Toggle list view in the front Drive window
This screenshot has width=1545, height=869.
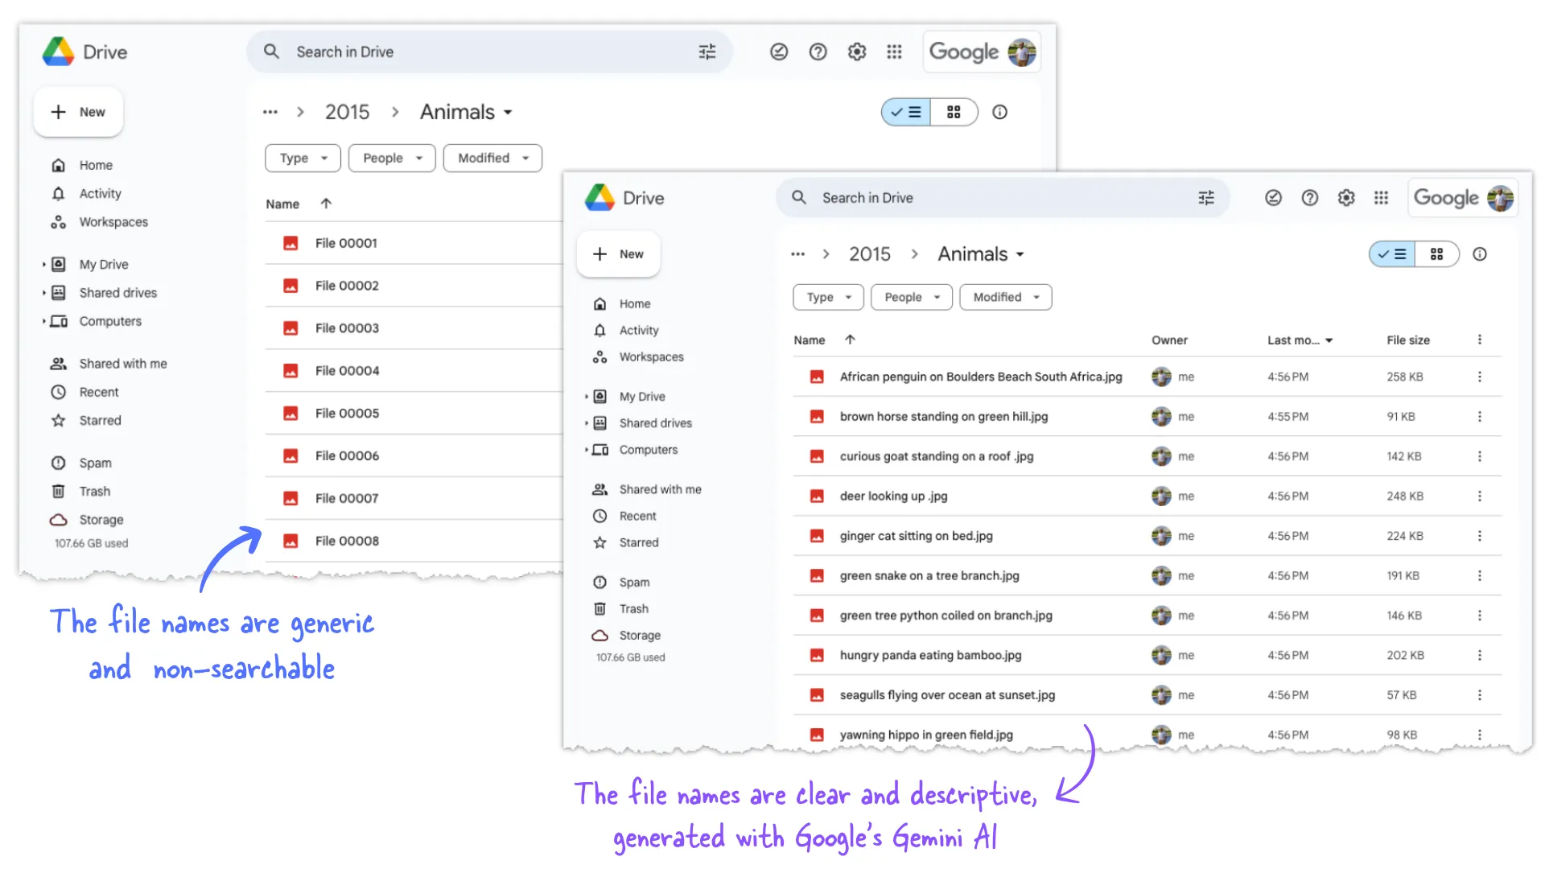pos(1391,253)
